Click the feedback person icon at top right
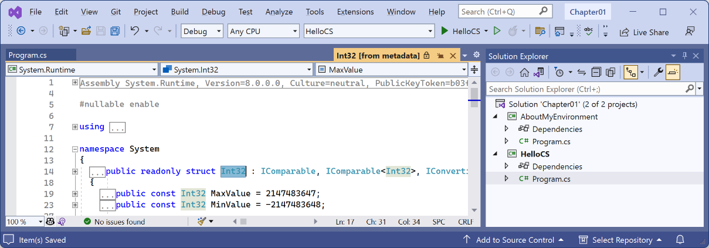 point(690,32)
